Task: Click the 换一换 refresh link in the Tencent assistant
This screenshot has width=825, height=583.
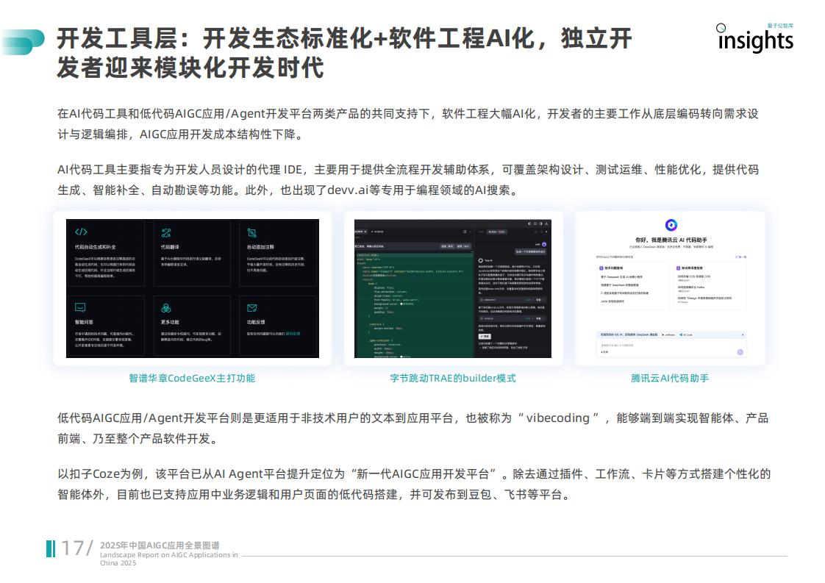Action: click(x=741, y=257)
